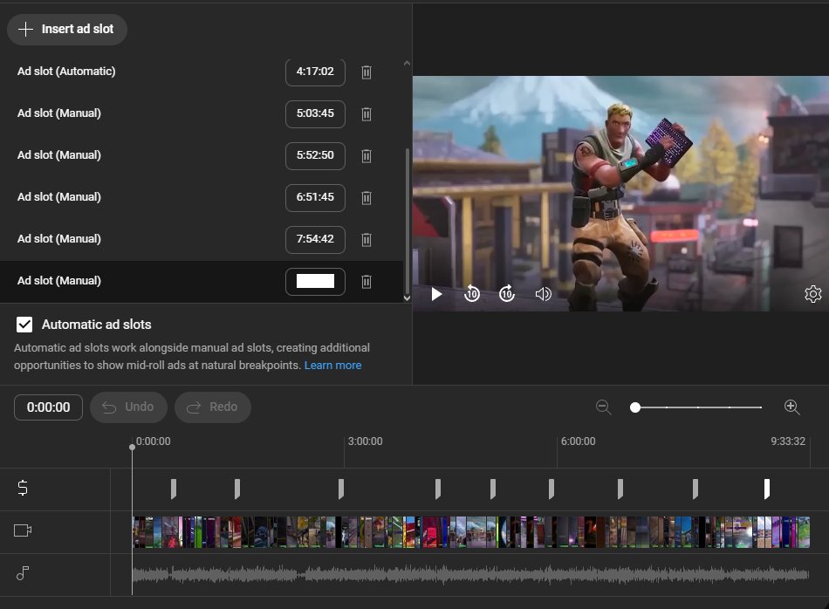
Task: Click the empty ad slot time field
Action: click(x=315, y=281)
